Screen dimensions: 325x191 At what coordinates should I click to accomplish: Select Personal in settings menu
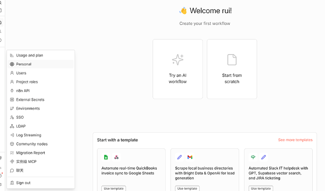[41, 64]
